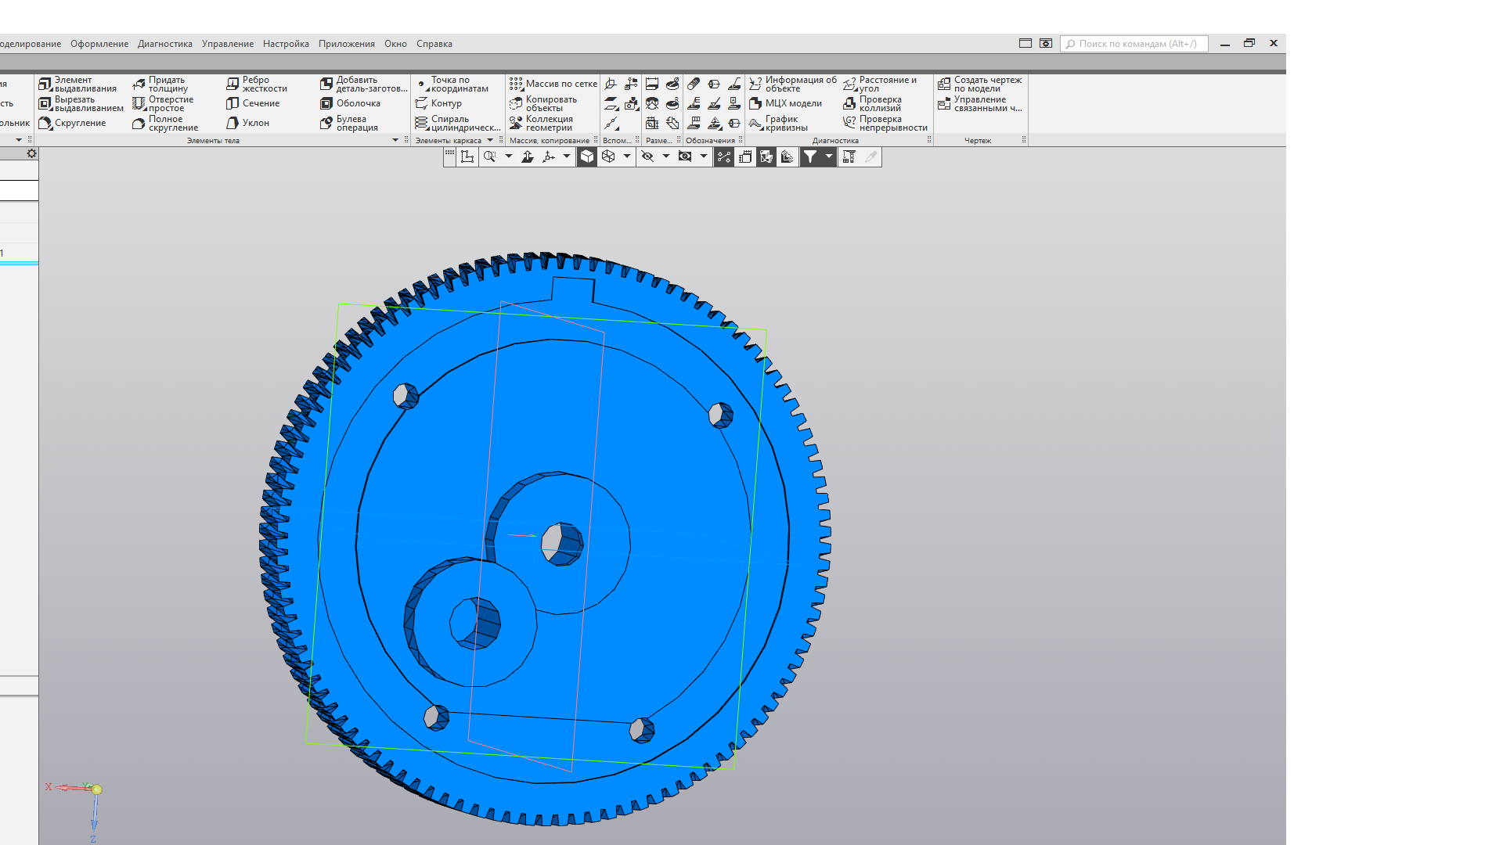Run Проверка непрерывности check
The image size is (1503, 845).
click(885, 123)
